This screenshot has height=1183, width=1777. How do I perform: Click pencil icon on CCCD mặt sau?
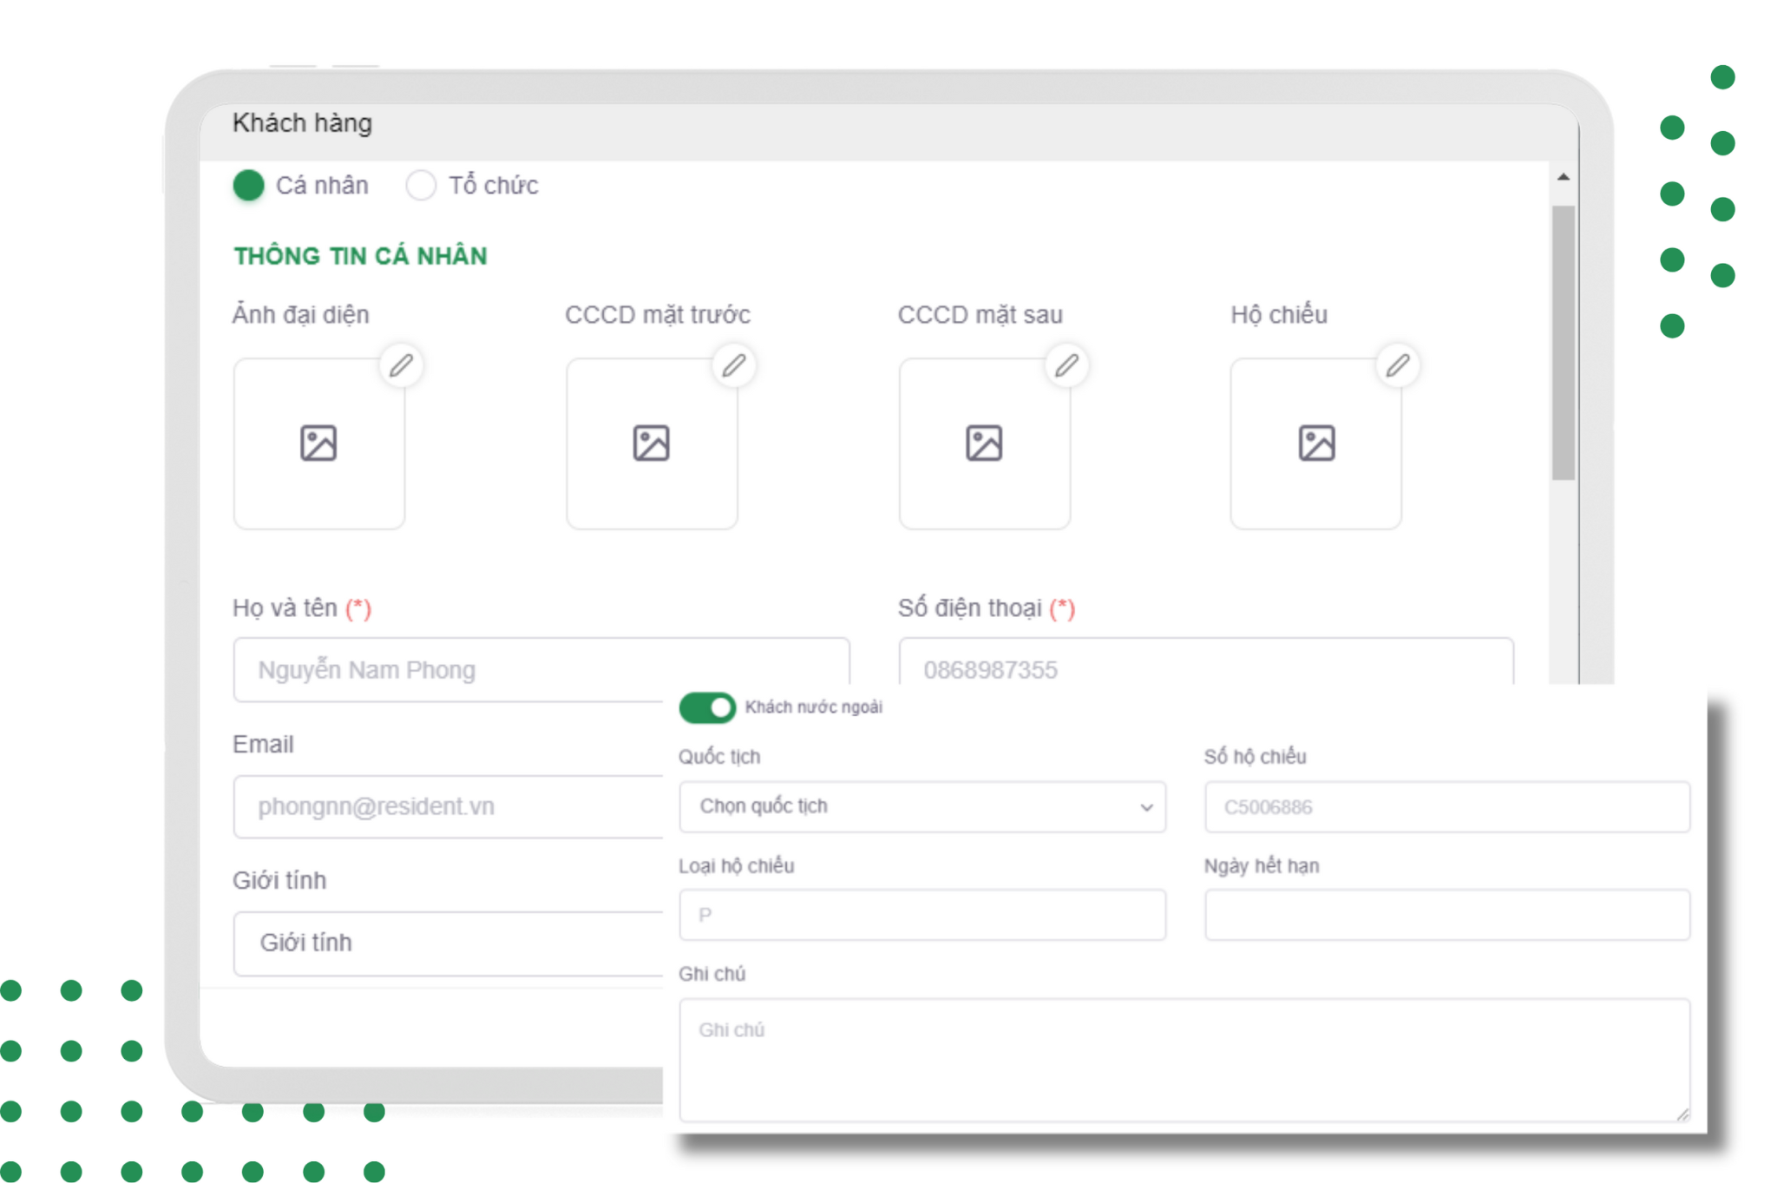[1066, 365]
